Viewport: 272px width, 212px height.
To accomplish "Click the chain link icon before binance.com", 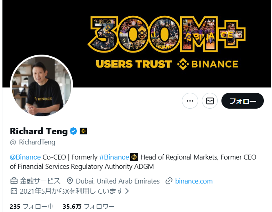I will [169, 181].
